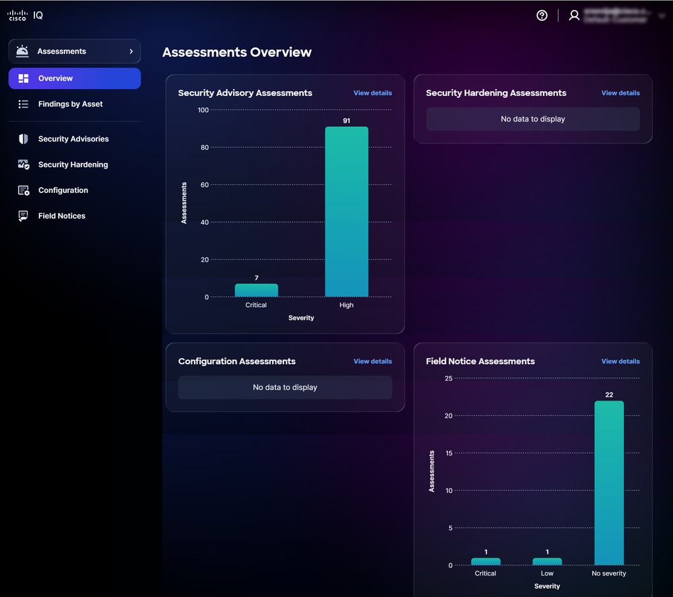
Task: Select the Overview dashboard icon
Action: 24,78
